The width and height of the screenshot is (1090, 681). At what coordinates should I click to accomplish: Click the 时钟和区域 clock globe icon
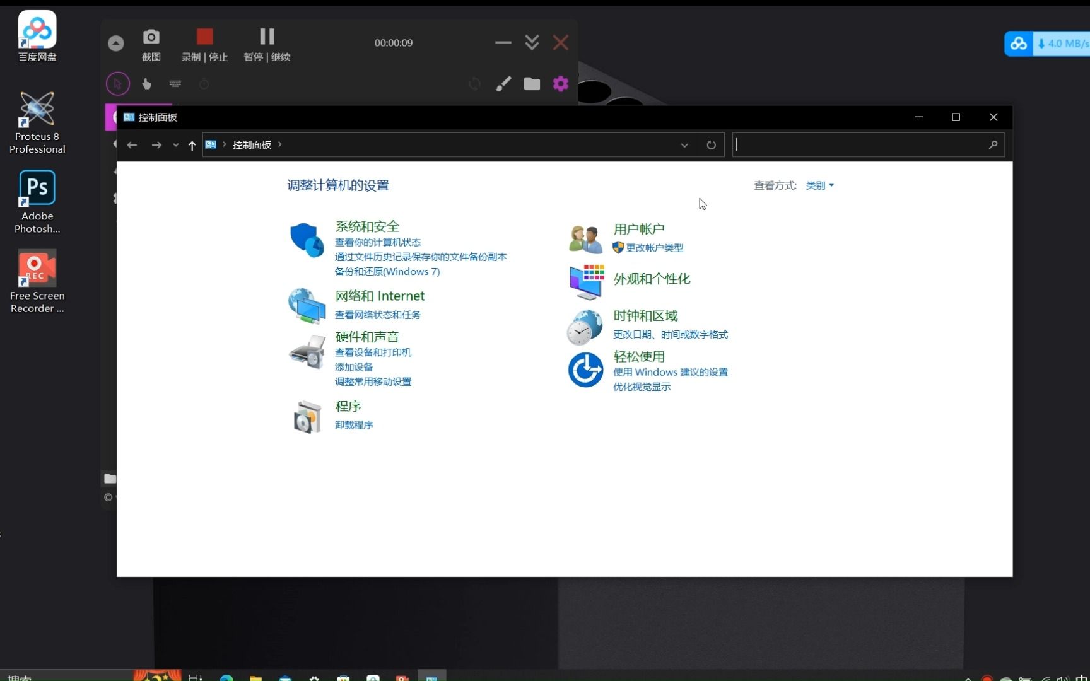click(x=585, y=327)
